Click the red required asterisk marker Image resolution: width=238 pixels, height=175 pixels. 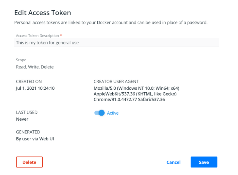(x=61, y=35)
